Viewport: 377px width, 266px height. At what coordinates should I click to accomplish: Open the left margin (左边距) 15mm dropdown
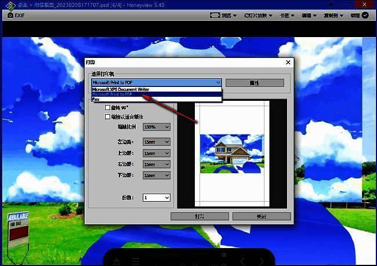pos(157,142)
